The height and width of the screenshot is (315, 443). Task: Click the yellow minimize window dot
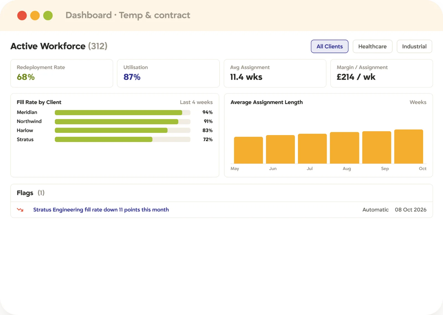35,16
